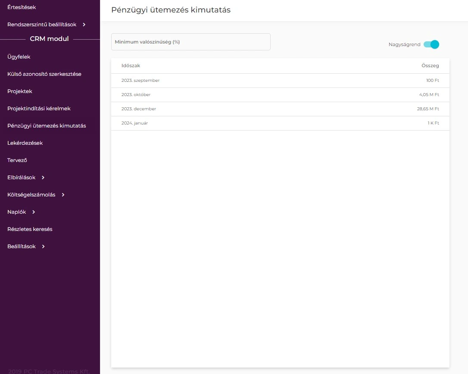
Task: Select the 2023. december row
Action: click(280, 109)
